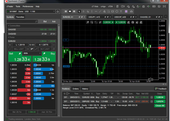This screenshot has height=121, width=170.
Task: Click the deposit icon beside account selector
Action: [58, 11]
